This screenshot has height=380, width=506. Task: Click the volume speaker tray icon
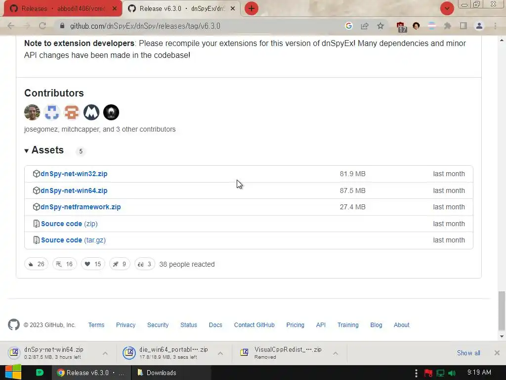(452, 373)
